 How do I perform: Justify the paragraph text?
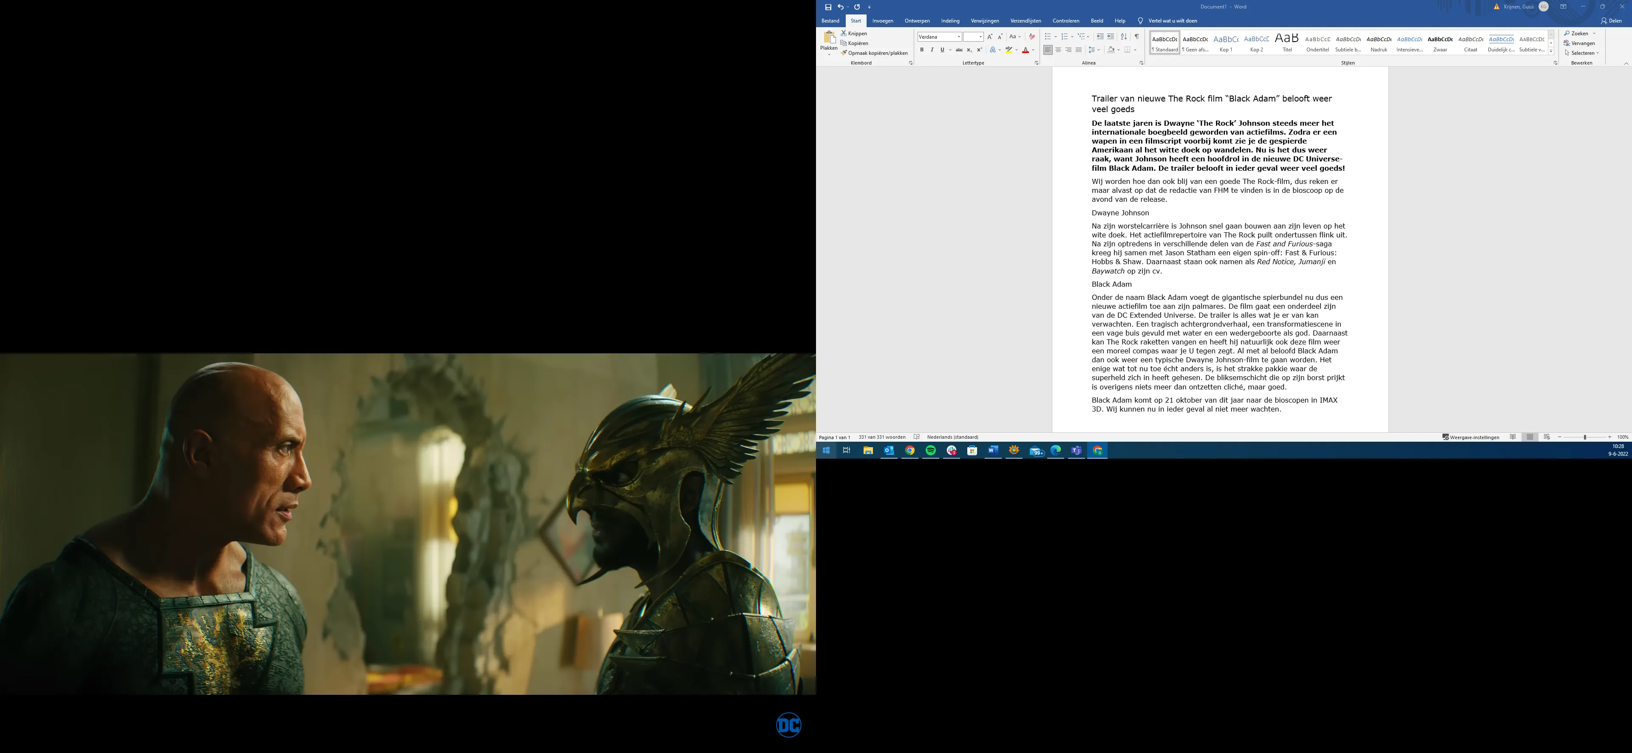[x=1078, y=50]
